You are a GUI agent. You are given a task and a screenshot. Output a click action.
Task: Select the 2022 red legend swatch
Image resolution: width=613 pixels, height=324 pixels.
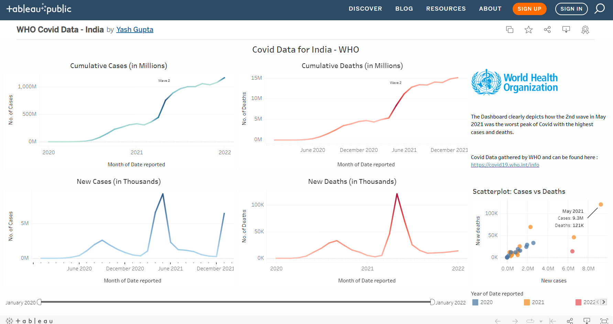pos(578,302)
